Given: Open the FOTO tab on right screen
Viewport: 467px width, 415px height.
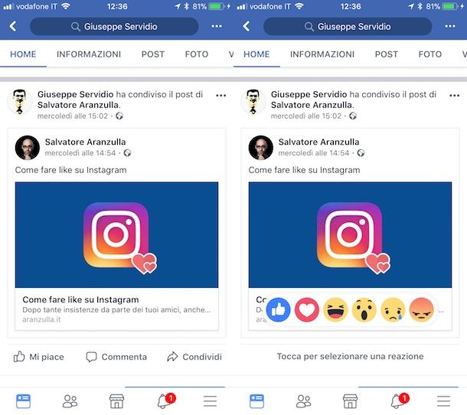Looking at the screenshot, I should [429, 54].
